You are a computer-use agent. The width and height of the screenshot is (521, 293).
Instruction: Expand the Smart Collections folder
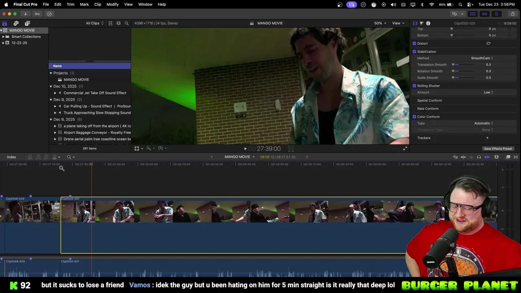(3, 37)
